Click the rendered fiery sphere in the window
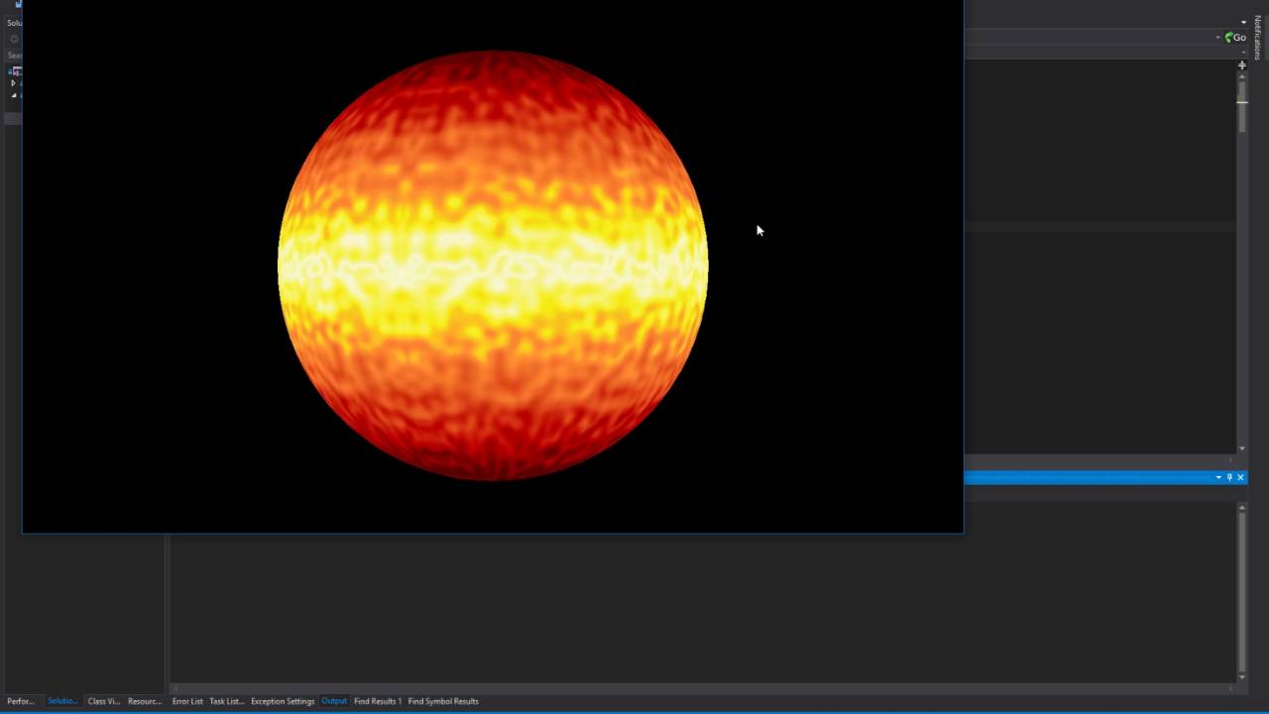Screen dimensions: 1269x714 (493, 266)
